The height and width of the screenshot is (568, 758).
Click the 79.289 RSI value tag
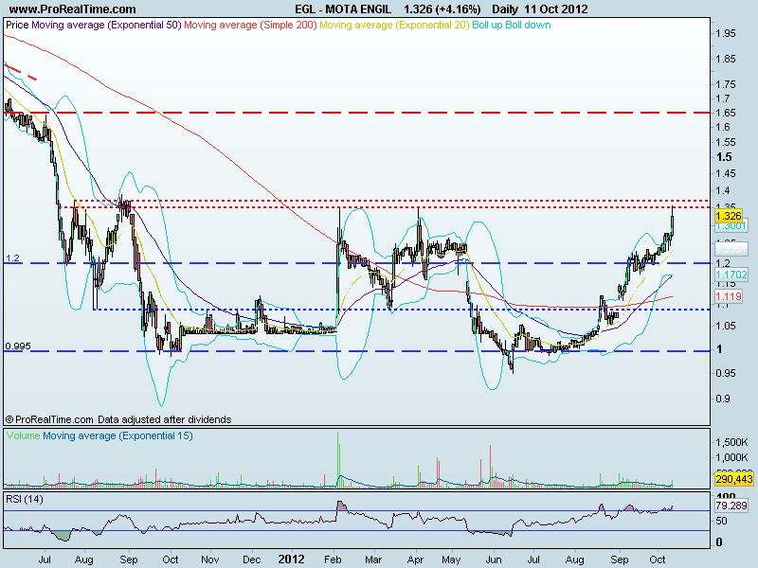pyautogui.click(x=731, y=506)
